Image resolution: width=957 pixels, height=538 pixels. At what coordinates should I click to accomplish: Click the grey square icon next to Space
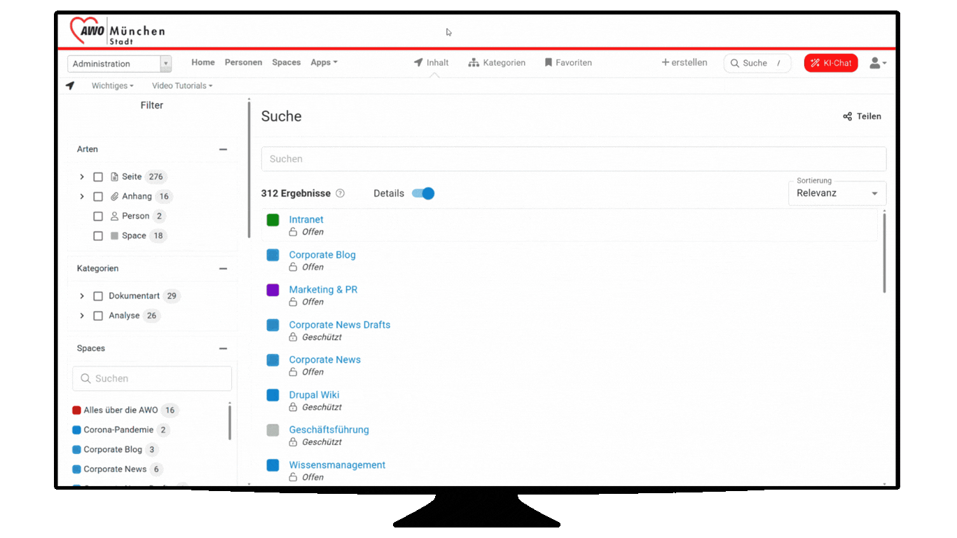pyautogui.click(x=115, y=236)
